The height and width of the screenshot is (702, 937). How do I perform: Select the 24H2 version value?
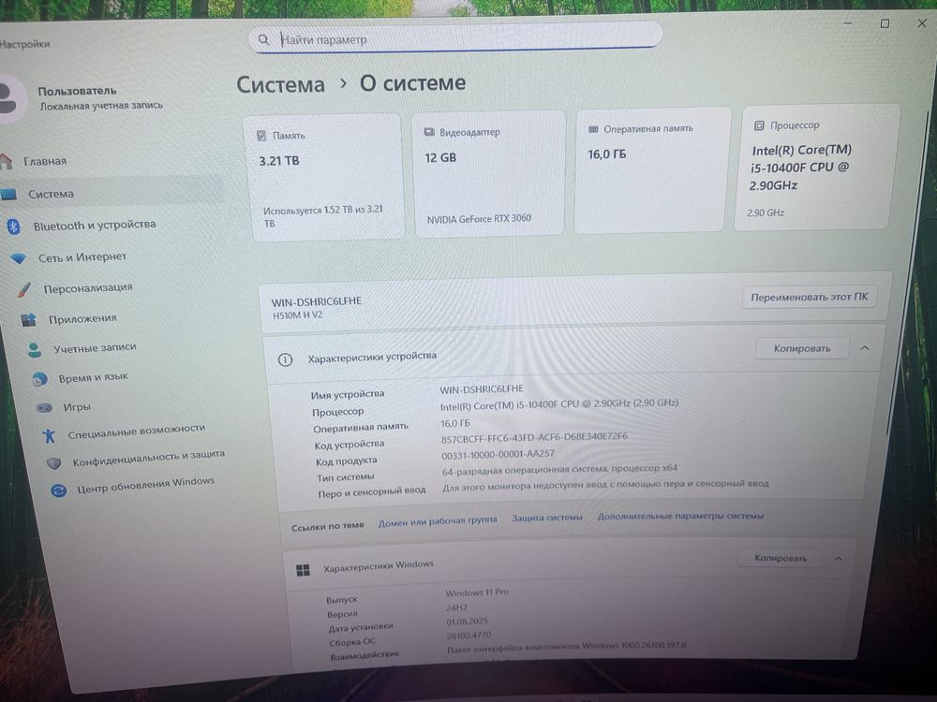point(456,607)
